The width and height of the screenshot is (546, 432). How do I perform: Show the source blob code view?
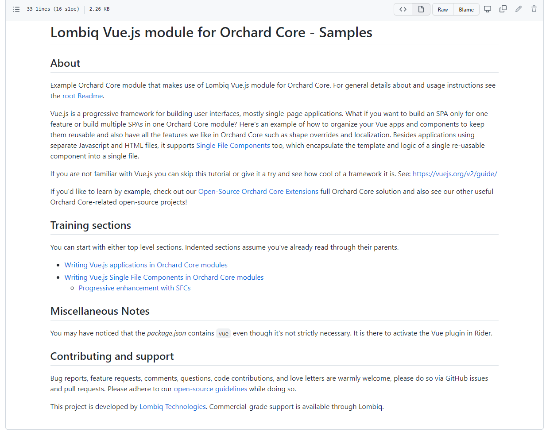pyautogui.click(x=403, y=9)
